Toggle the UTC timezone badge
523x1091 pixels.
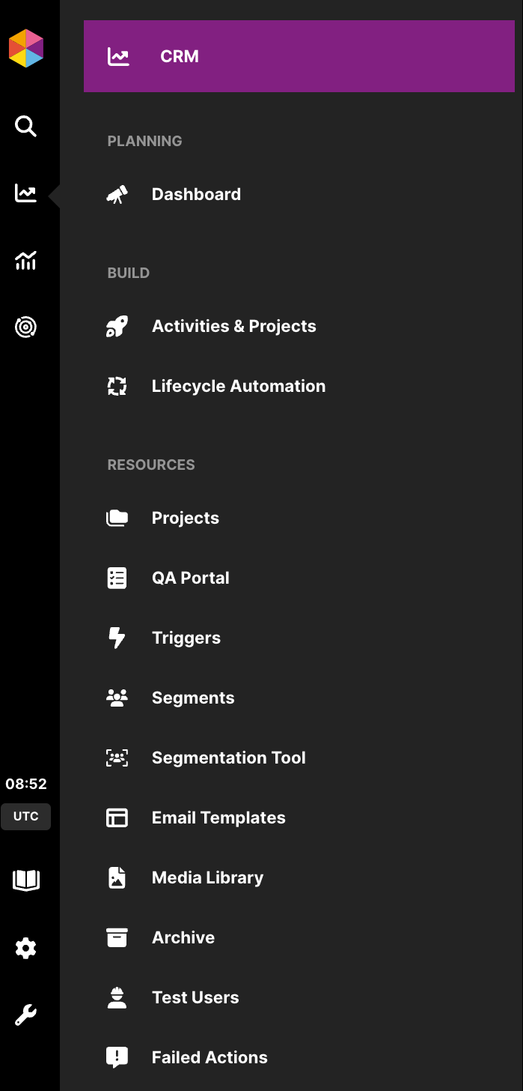coord(26,817)
